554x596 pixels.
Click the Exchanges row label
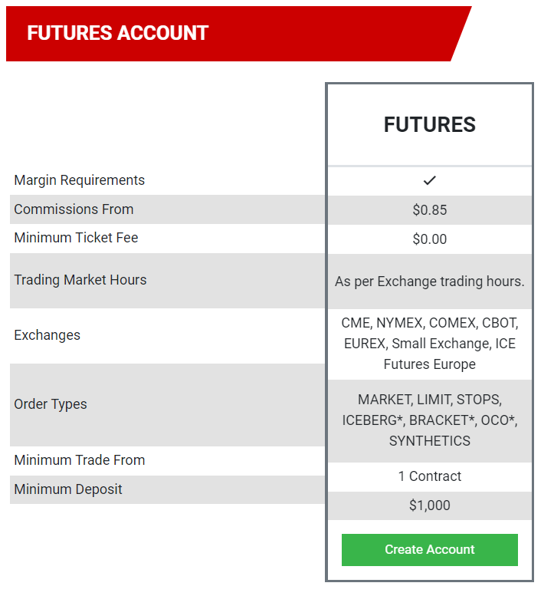click(47, 335)
